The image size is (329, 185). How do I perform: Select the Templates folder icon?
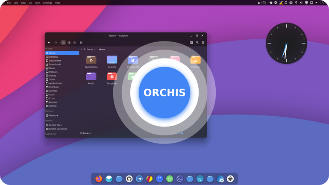pos(112,76)
